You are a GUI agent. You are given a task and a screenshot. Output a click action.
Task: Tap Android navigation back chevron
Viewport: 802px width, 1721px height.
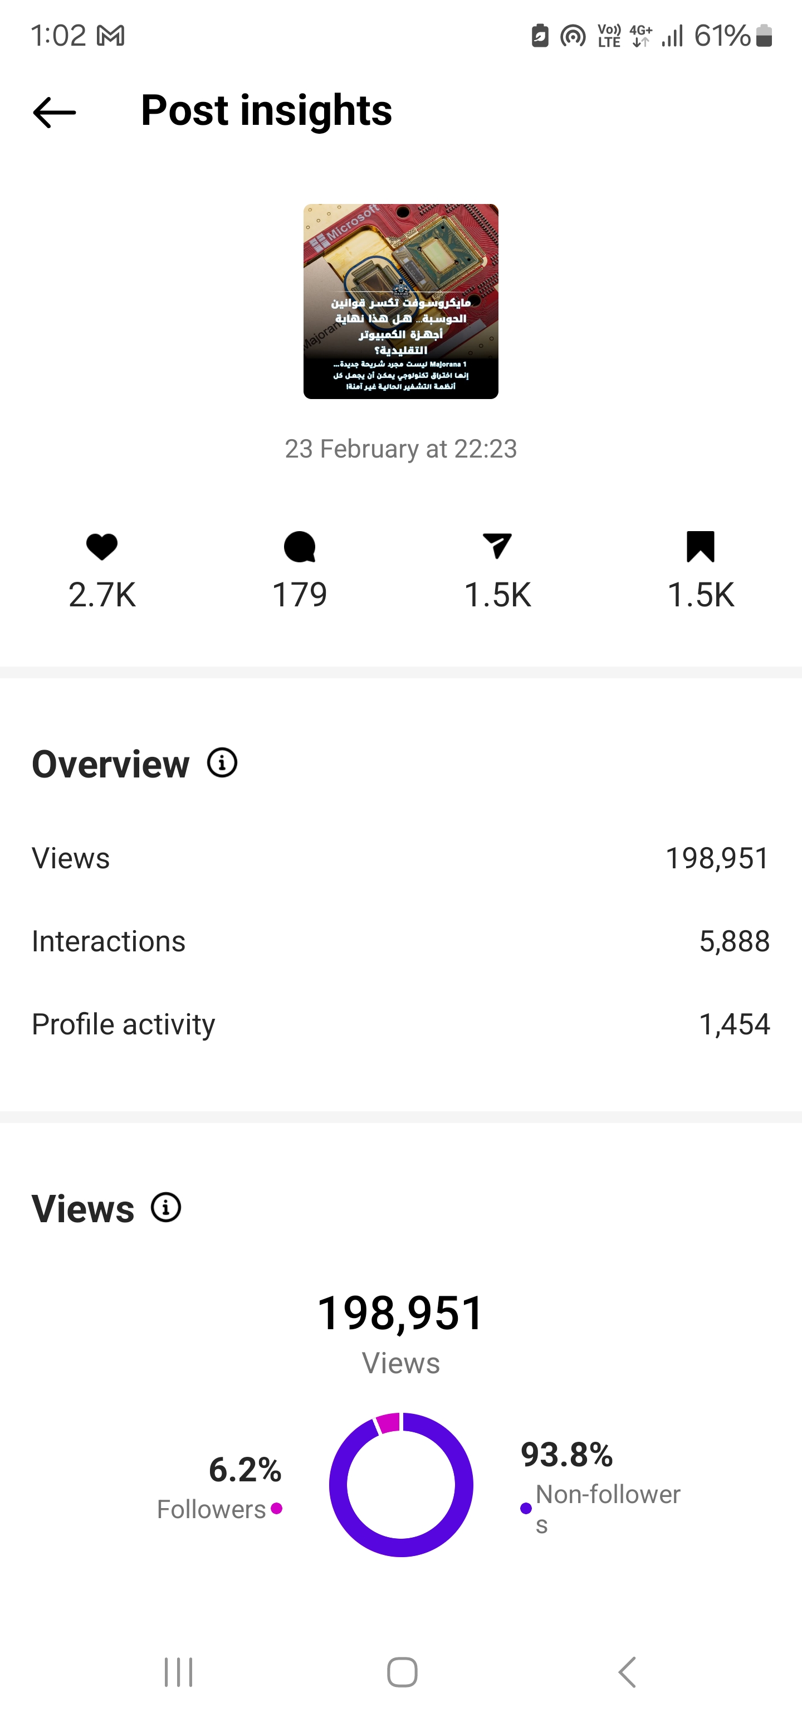coord(627,1672)
